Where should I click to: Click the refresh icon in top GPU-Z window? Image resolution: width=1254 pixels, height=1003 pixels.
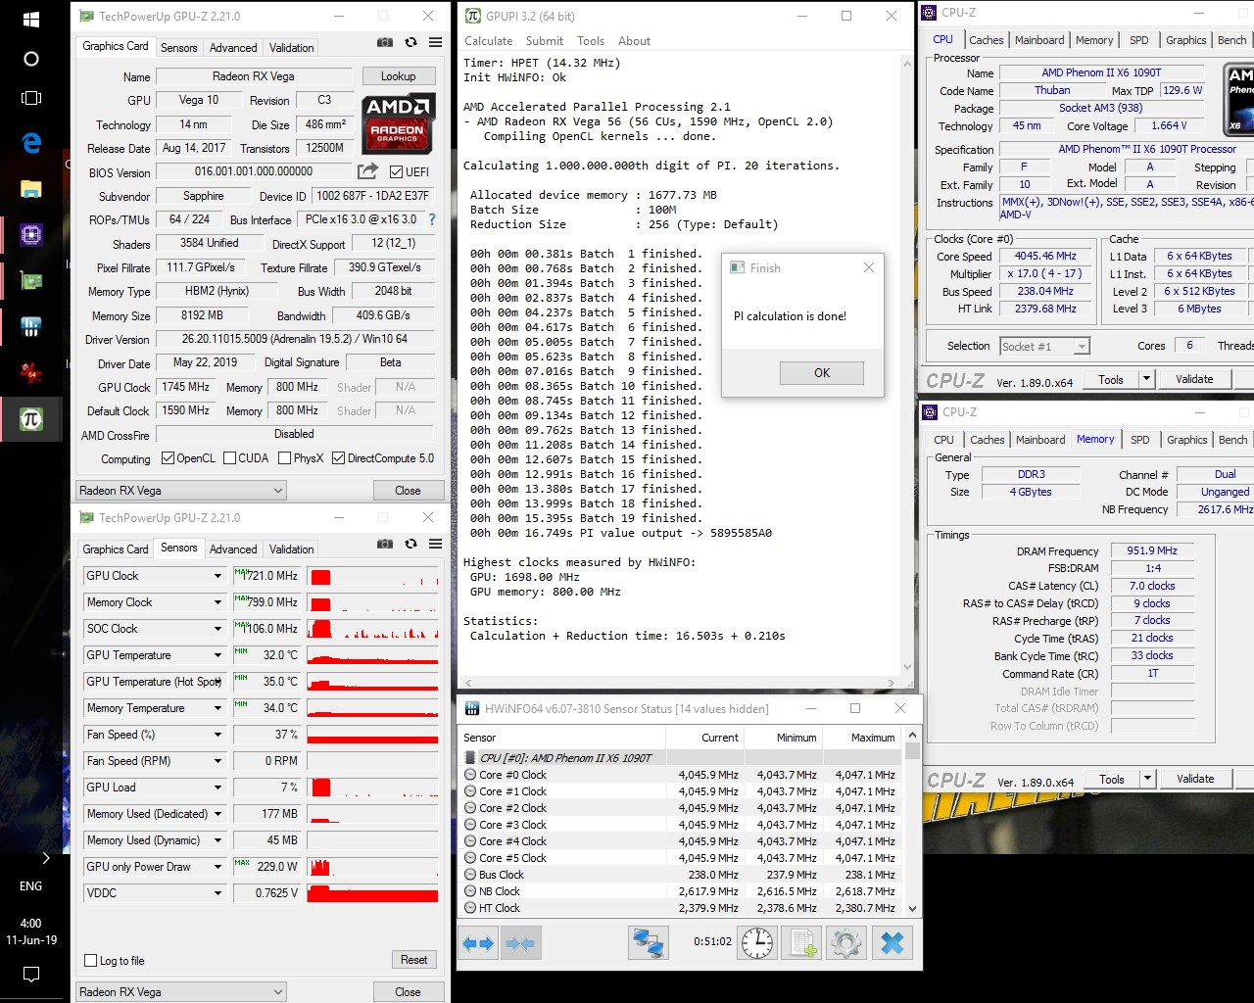pos(410,43)
